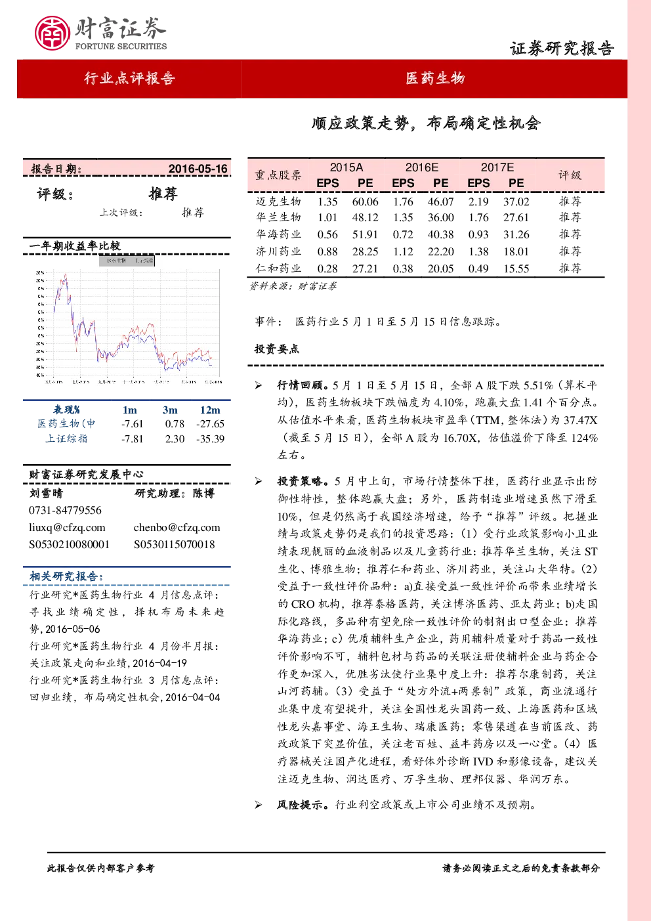Screen dimensions: 651x921
Task: Open the related report dated 2016-04-04
Action: 125,689
